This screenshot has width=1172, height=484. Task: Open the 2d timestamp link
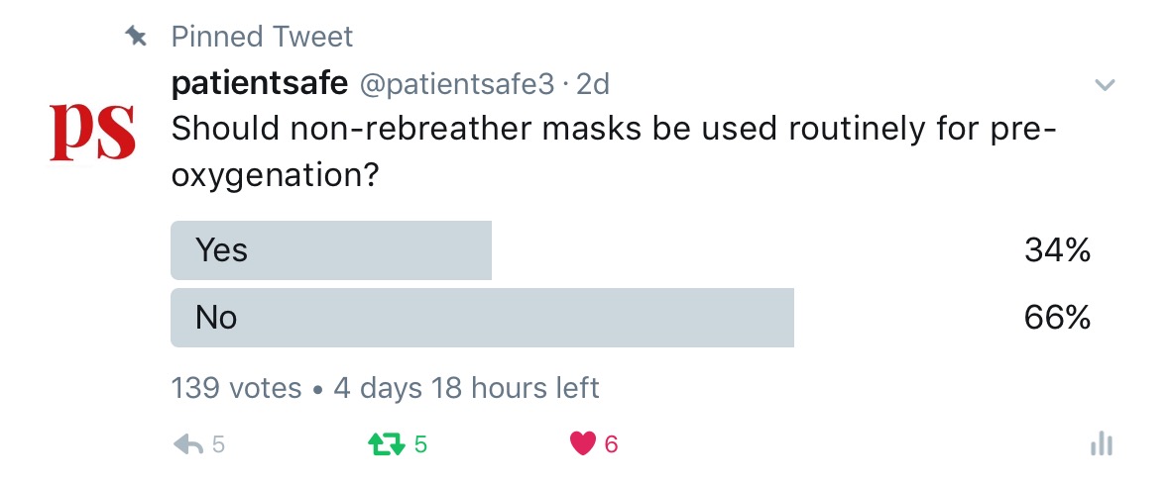593,83
